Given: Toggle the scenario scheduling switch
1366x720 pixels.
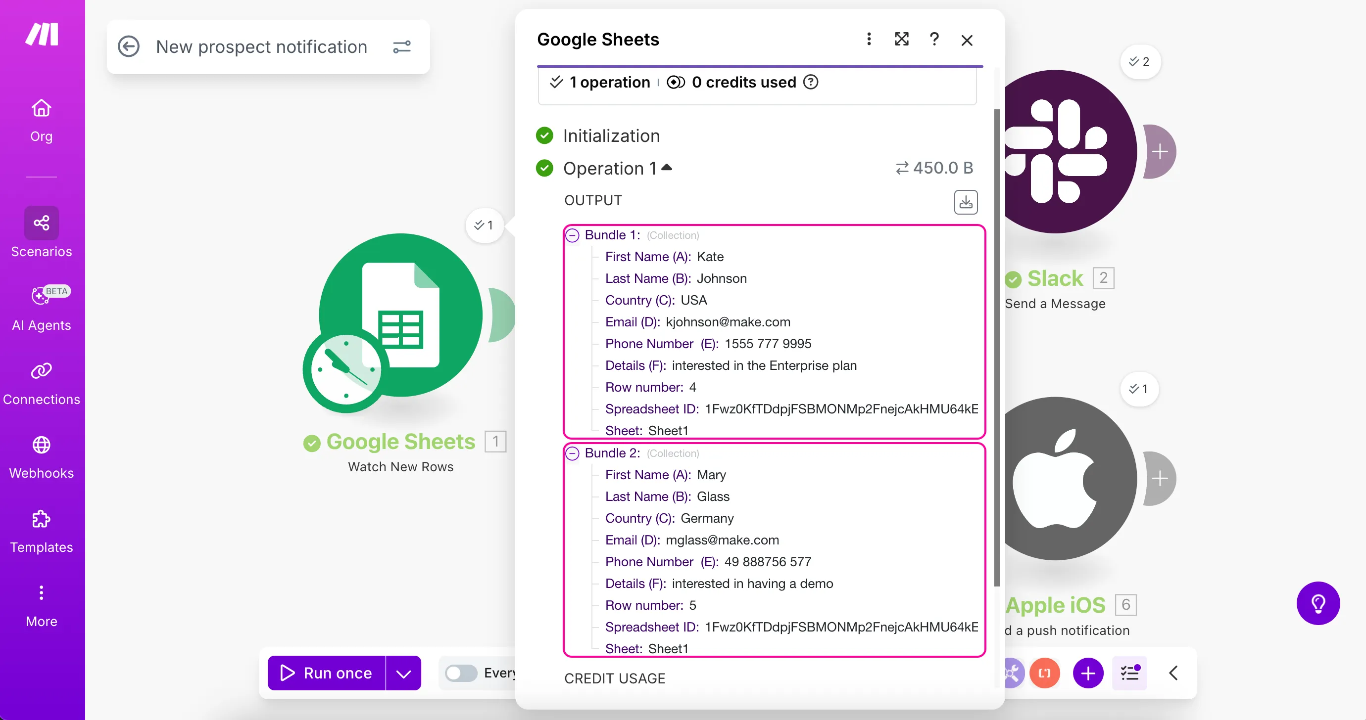Looking at the screenshot, I should (x=461, y=673).
